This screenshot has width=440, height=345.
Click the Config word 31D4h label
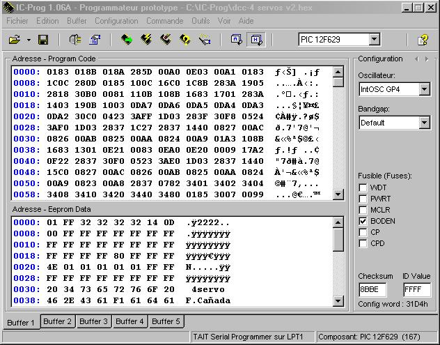(393, 304)
